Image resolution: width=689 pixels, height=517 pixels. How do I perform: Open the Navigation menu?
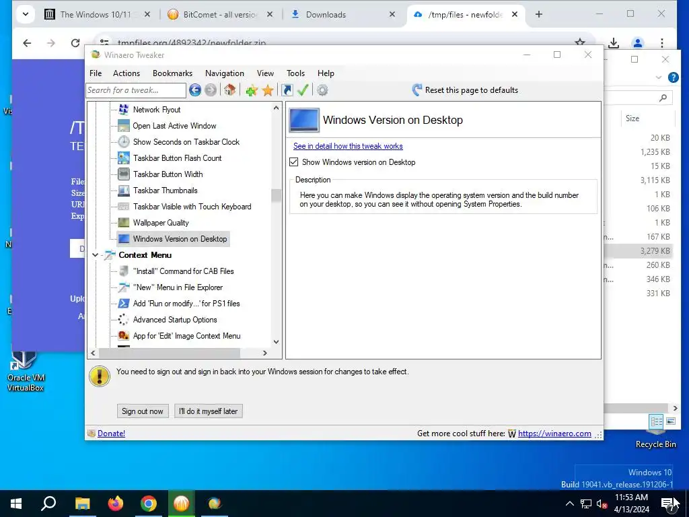point(225,73)
